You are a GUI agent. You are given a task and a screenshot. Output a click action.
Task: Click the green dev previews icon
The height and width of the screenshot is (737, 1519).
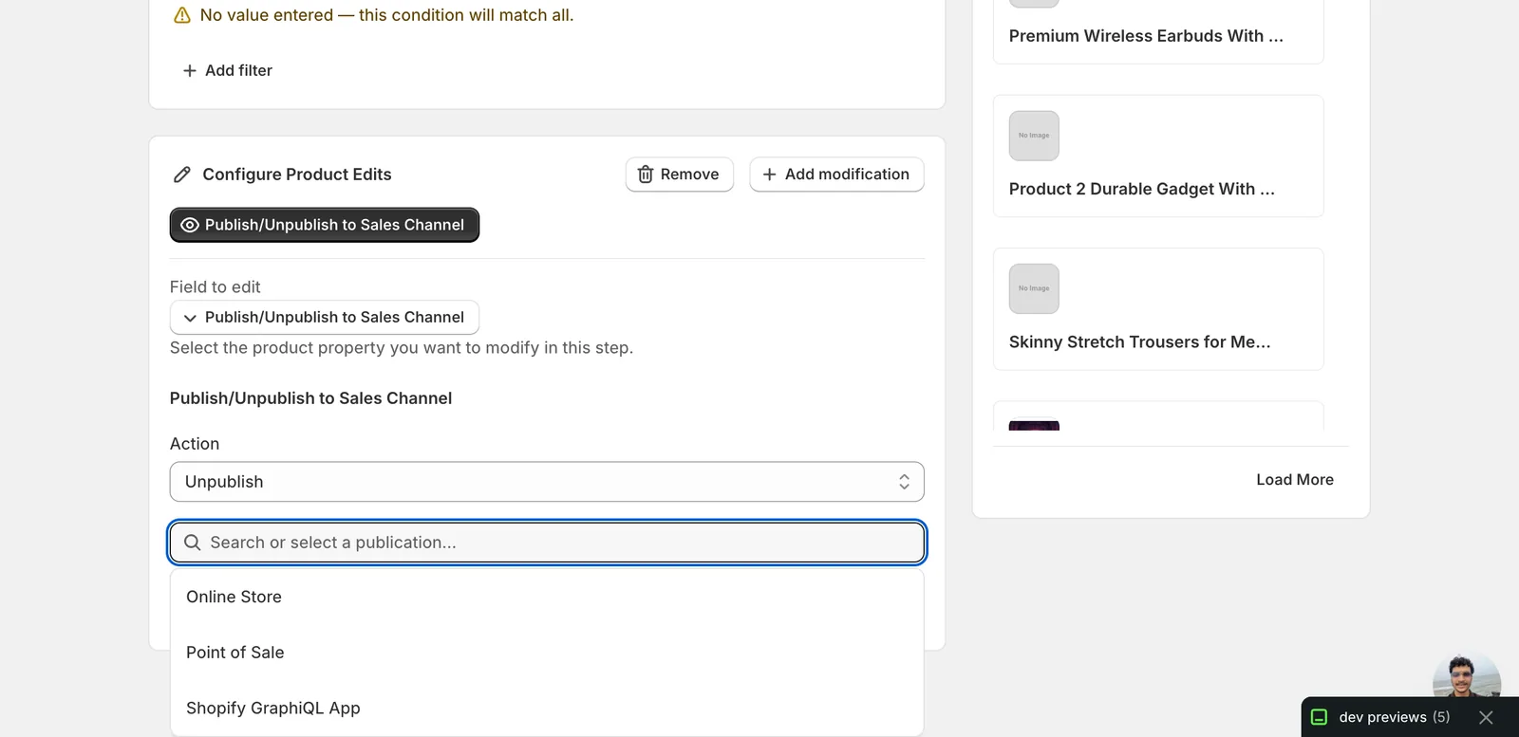1319,717
